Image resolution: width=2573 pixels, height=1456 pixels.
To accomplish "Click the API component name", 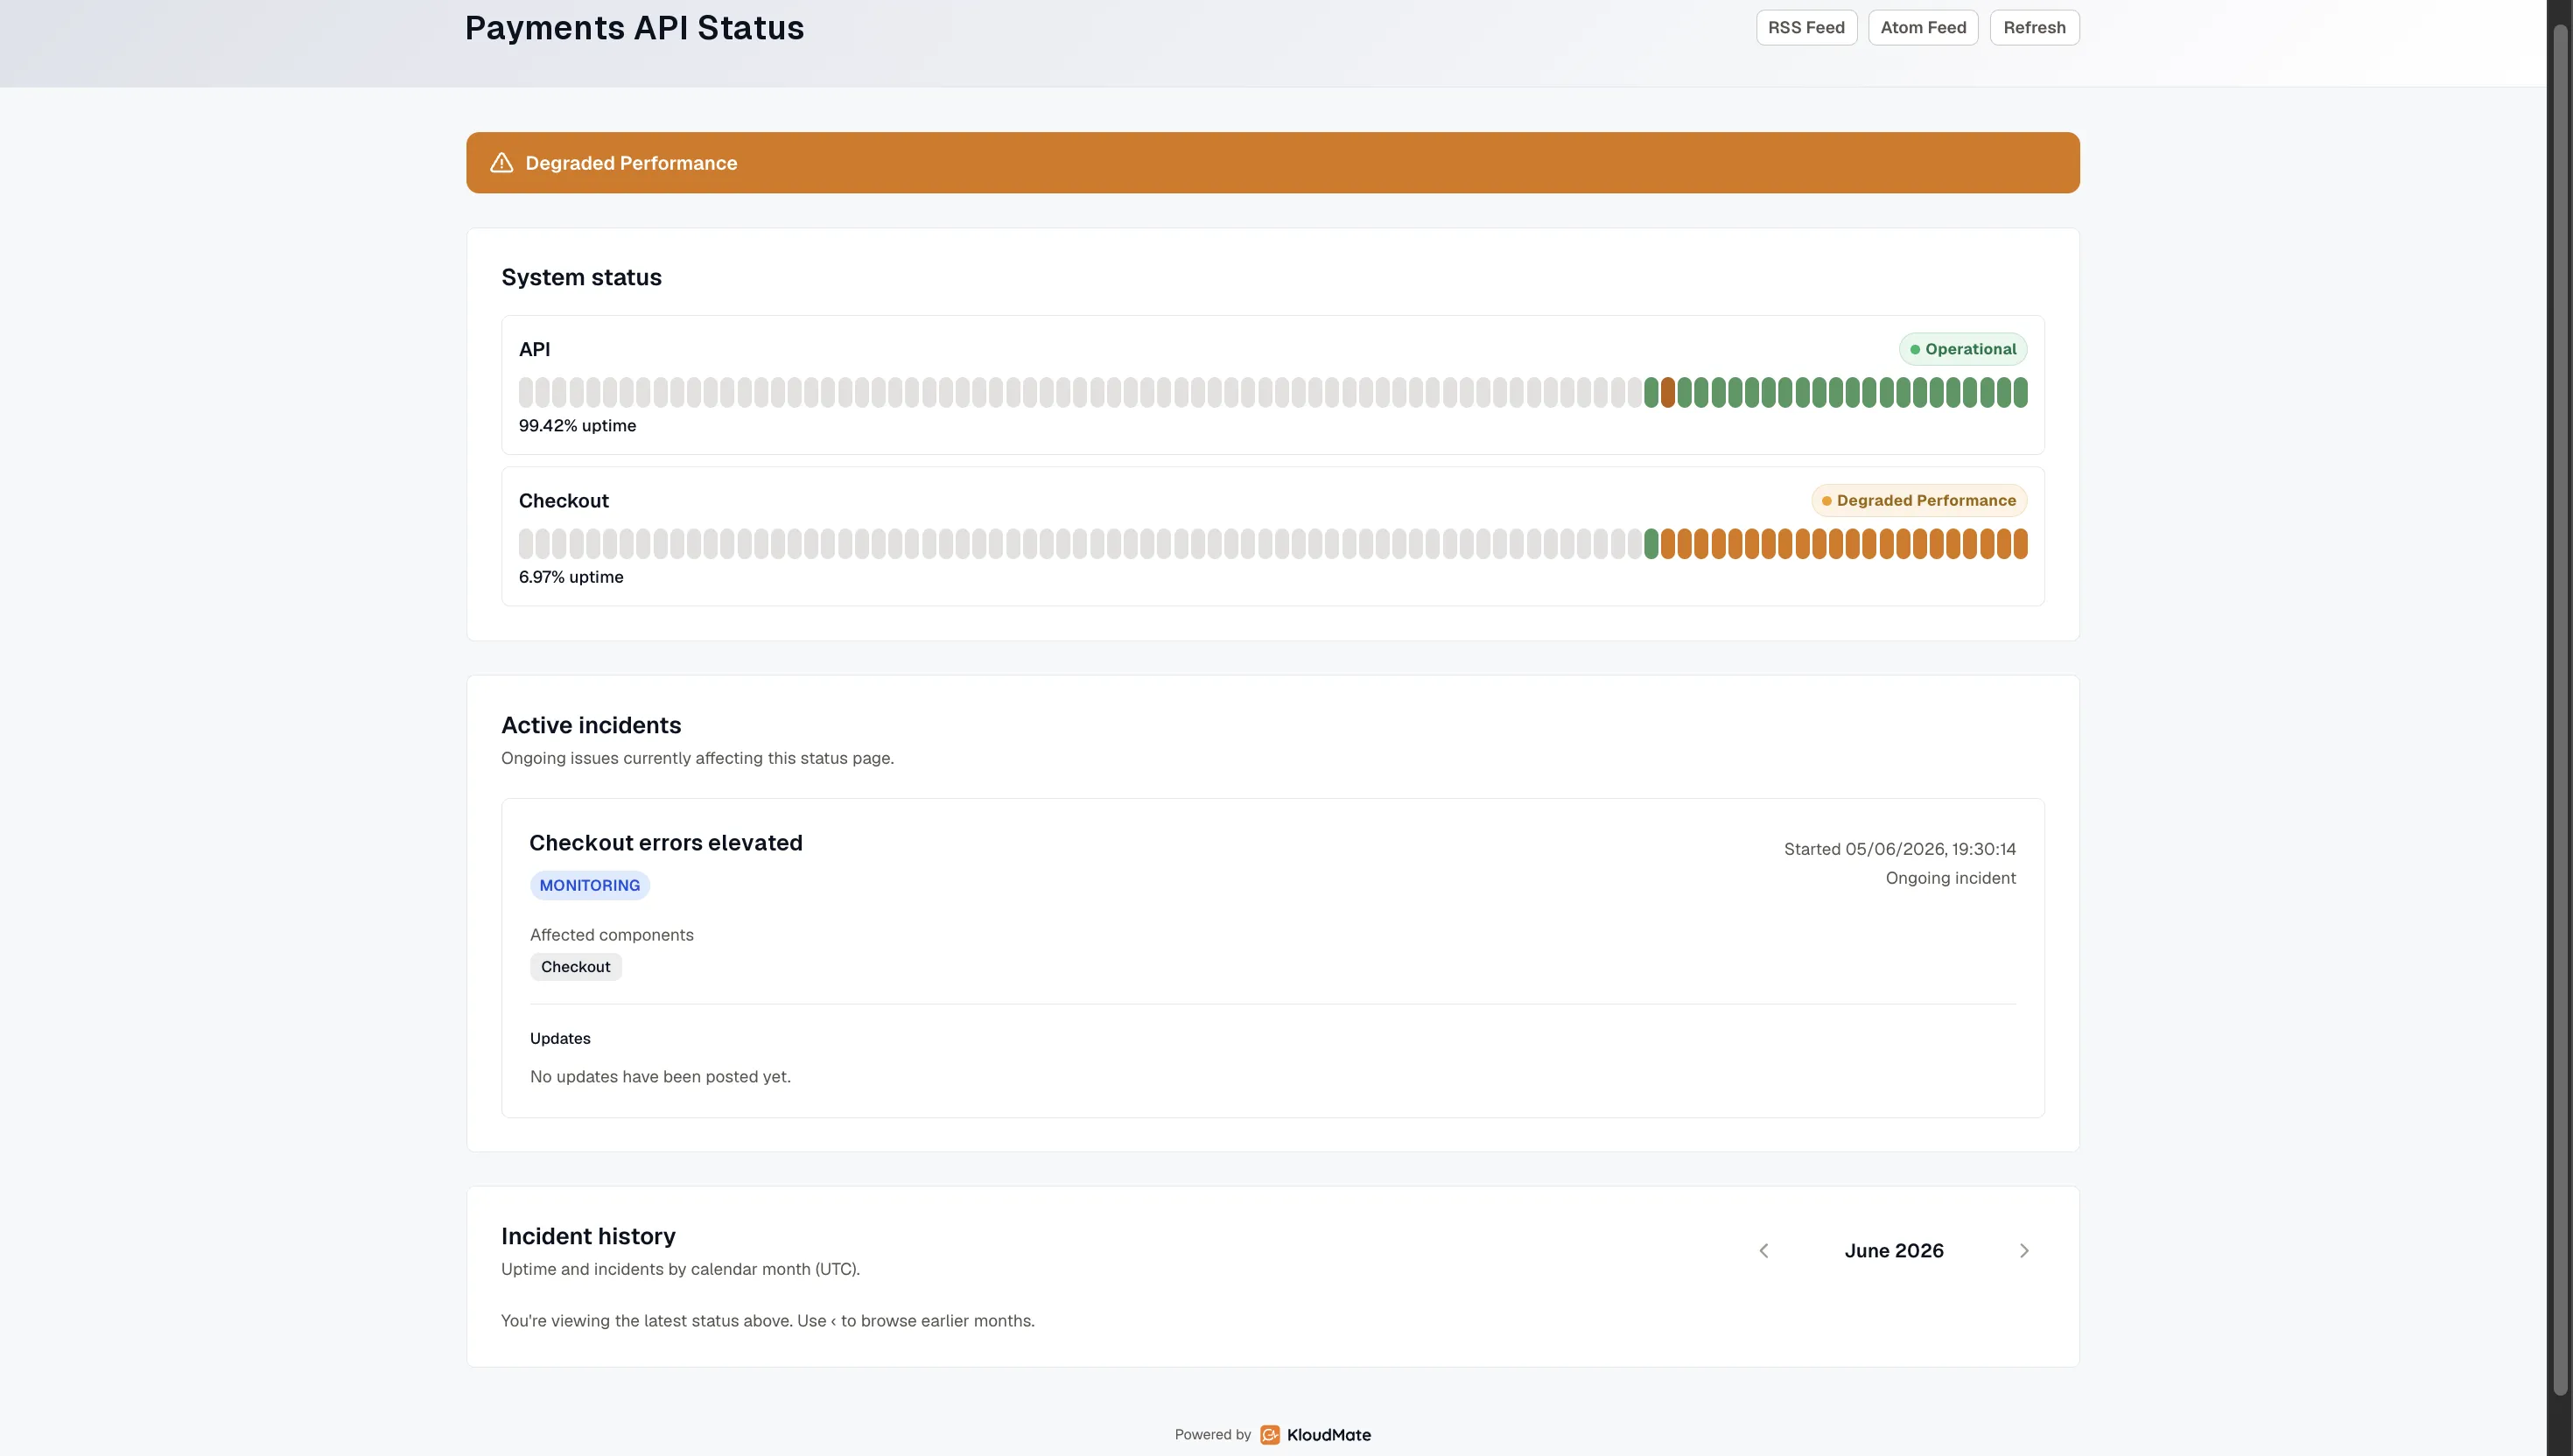I will [x=534, y=349].
